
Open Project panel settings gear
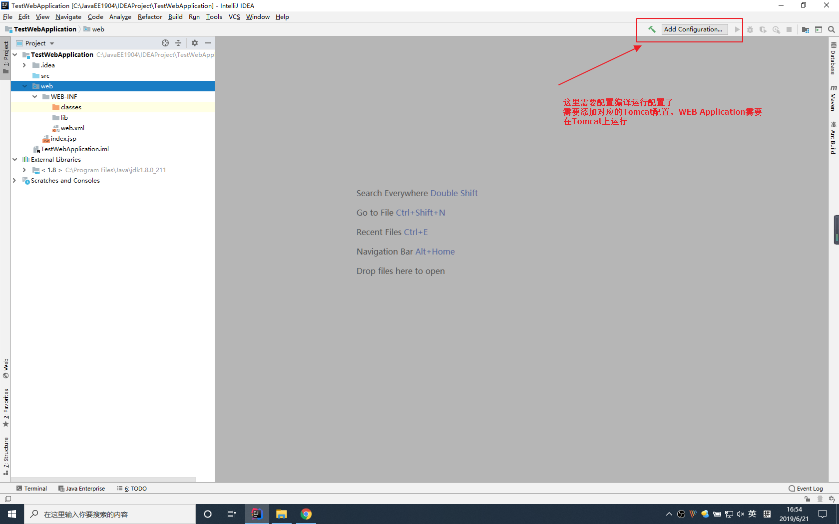coord(195,43)
